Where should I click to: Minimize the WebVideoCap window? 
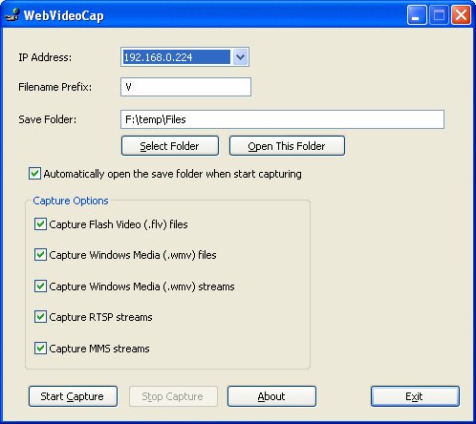pos(417,15)
